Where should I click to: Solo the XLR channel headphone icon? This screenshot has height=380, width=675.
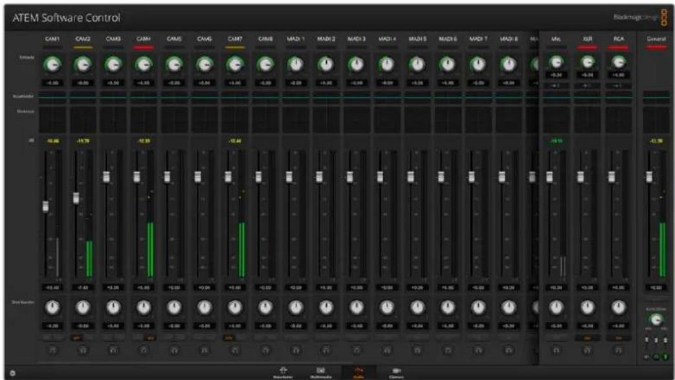[x=587, y=350]
